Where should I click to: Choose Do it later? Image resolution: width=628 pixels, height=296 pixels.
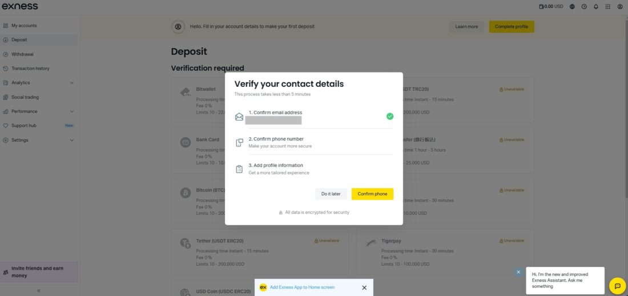point(331,194)
